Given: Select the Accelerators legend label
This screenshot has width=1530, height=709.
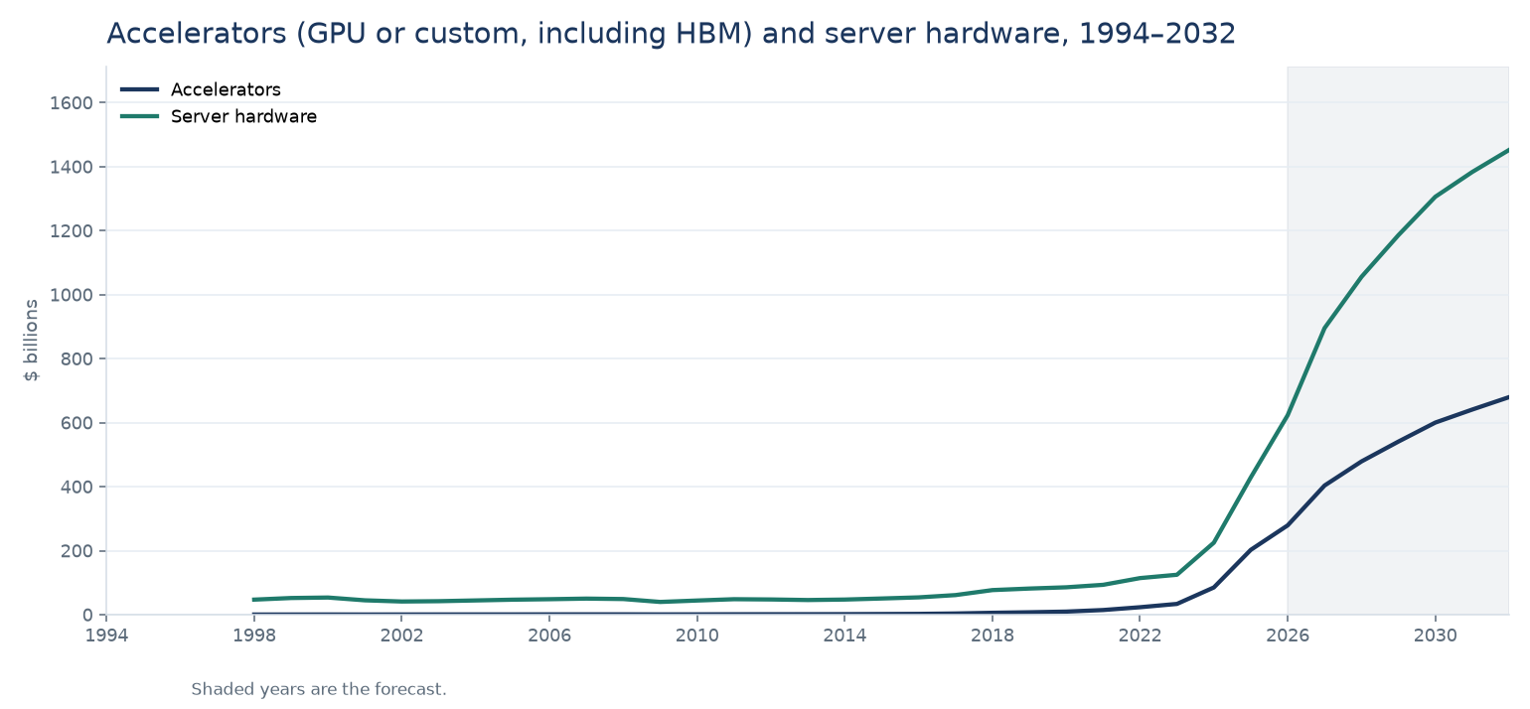Looking at the screenshot, I should [226, 89].
